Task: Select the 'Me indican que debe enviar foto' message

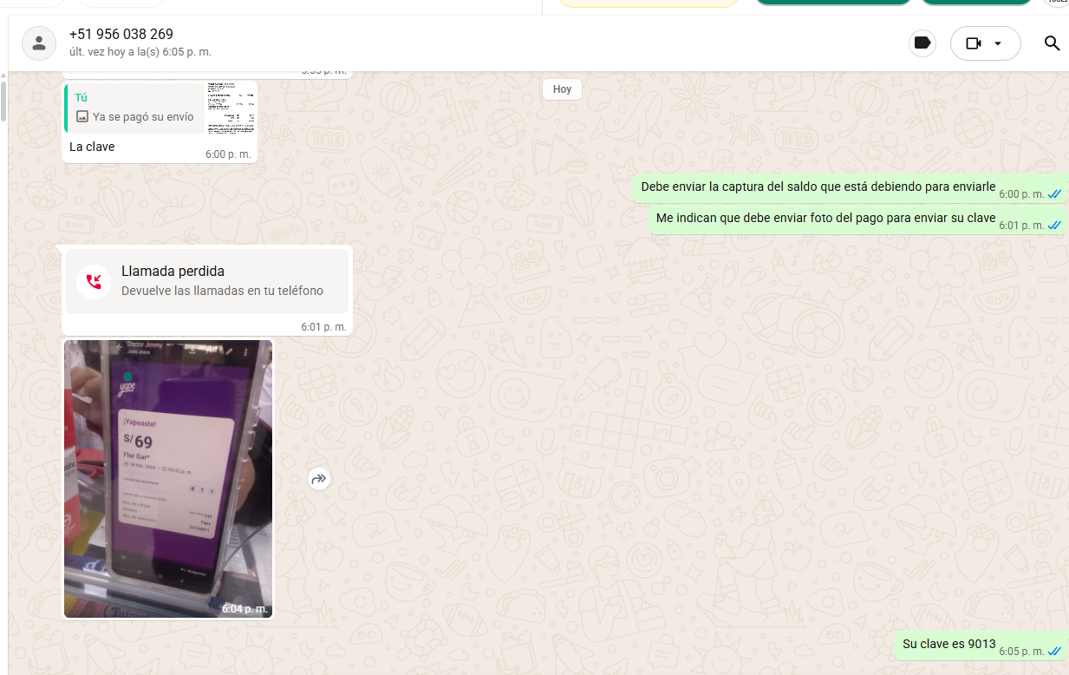Action: pyautogui.click(x=825, y=219)
